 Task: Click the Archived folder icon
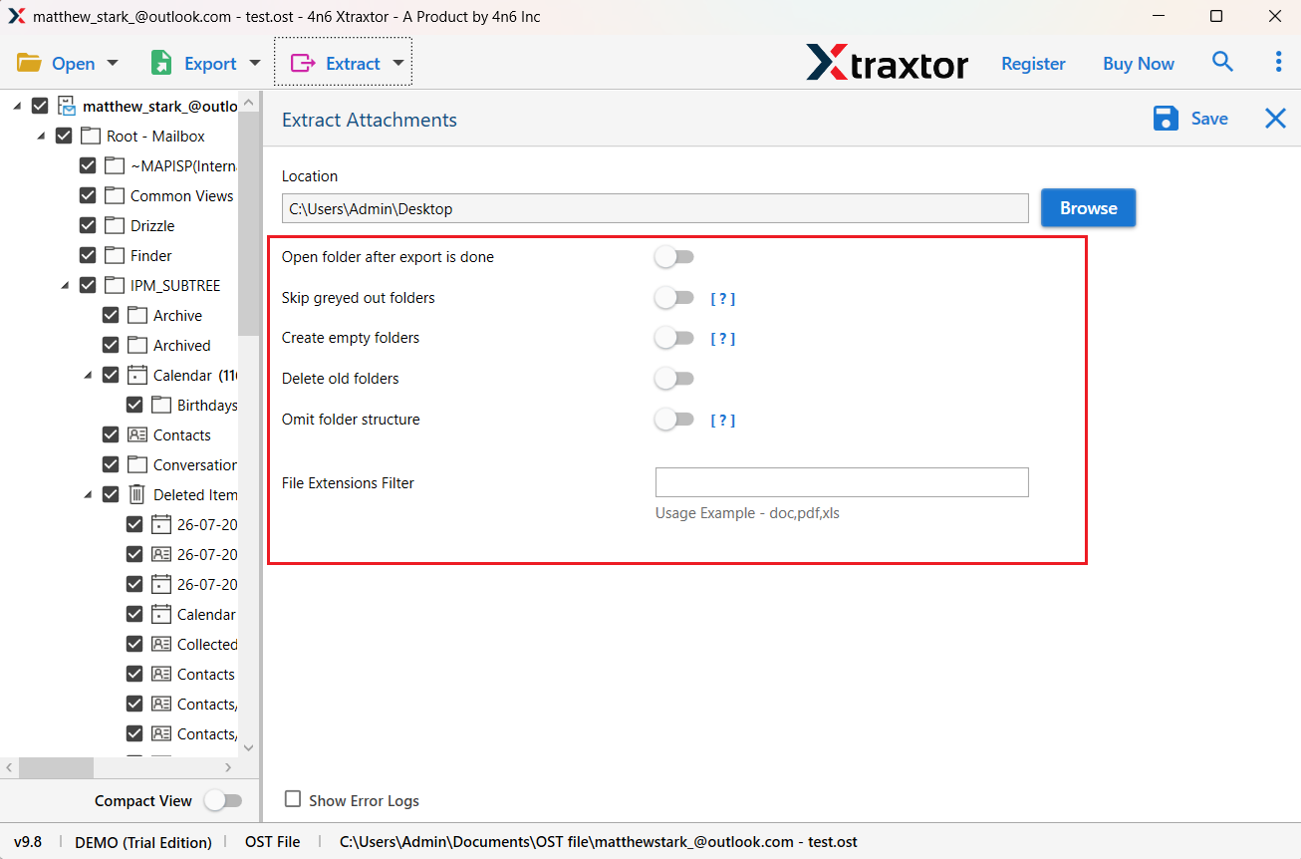[x=137, y=345]
